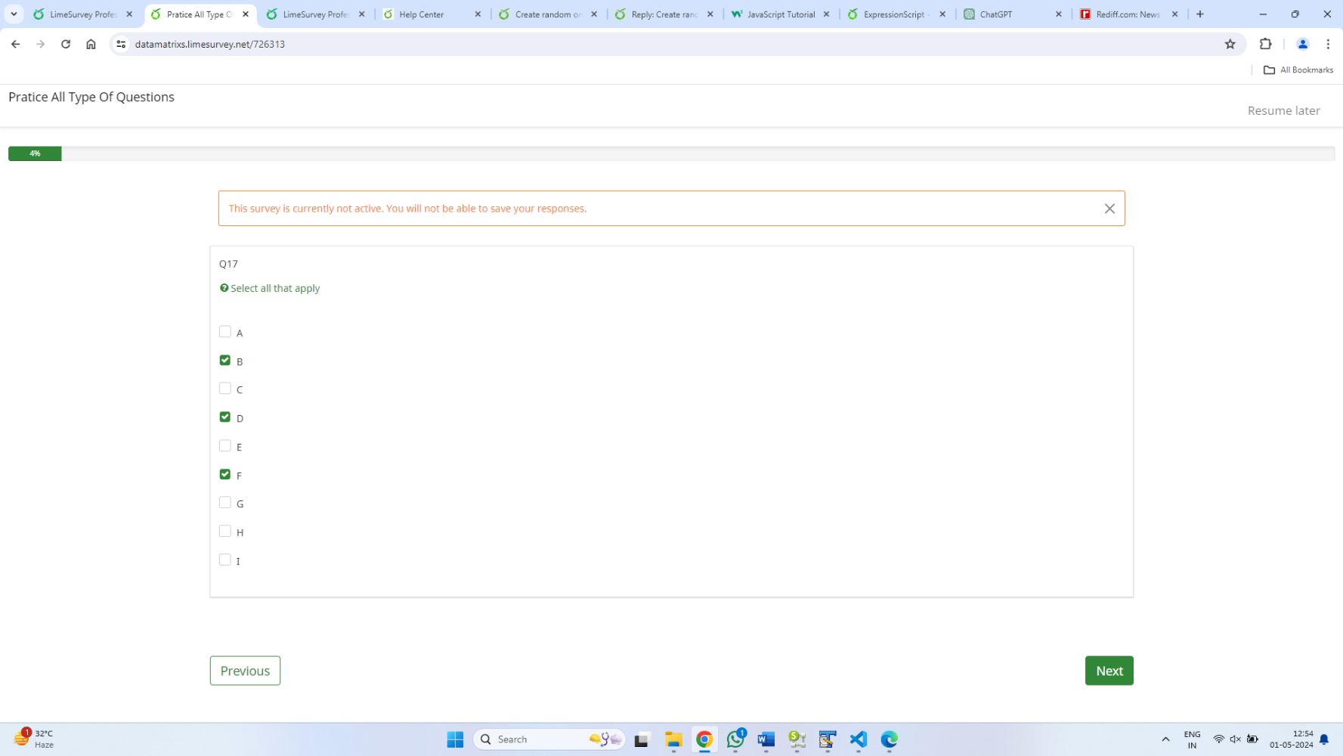1343x756 pixels.
Task: Tick the checkbox for option H
Action: point(225,531)
